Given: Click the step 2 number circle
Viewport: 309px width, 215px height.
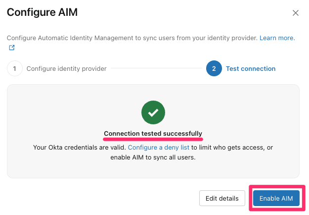Looking at the screenshot, I should pyautogui.click(x=214, y=68).
